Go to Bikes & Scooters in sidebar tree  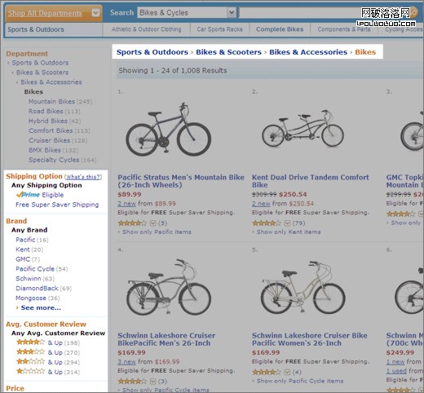tap(42, 73)
